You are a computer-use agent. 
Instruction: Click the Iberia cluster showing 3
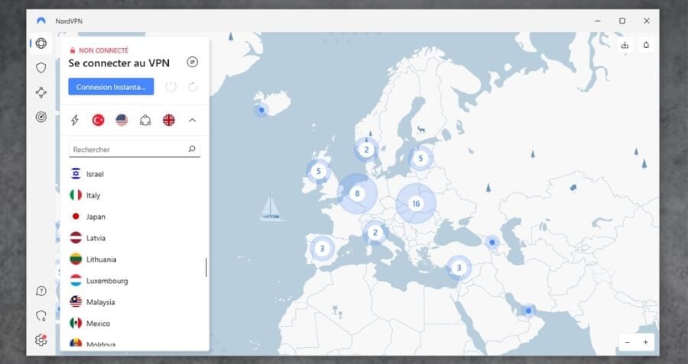click(x=322, y=249)
